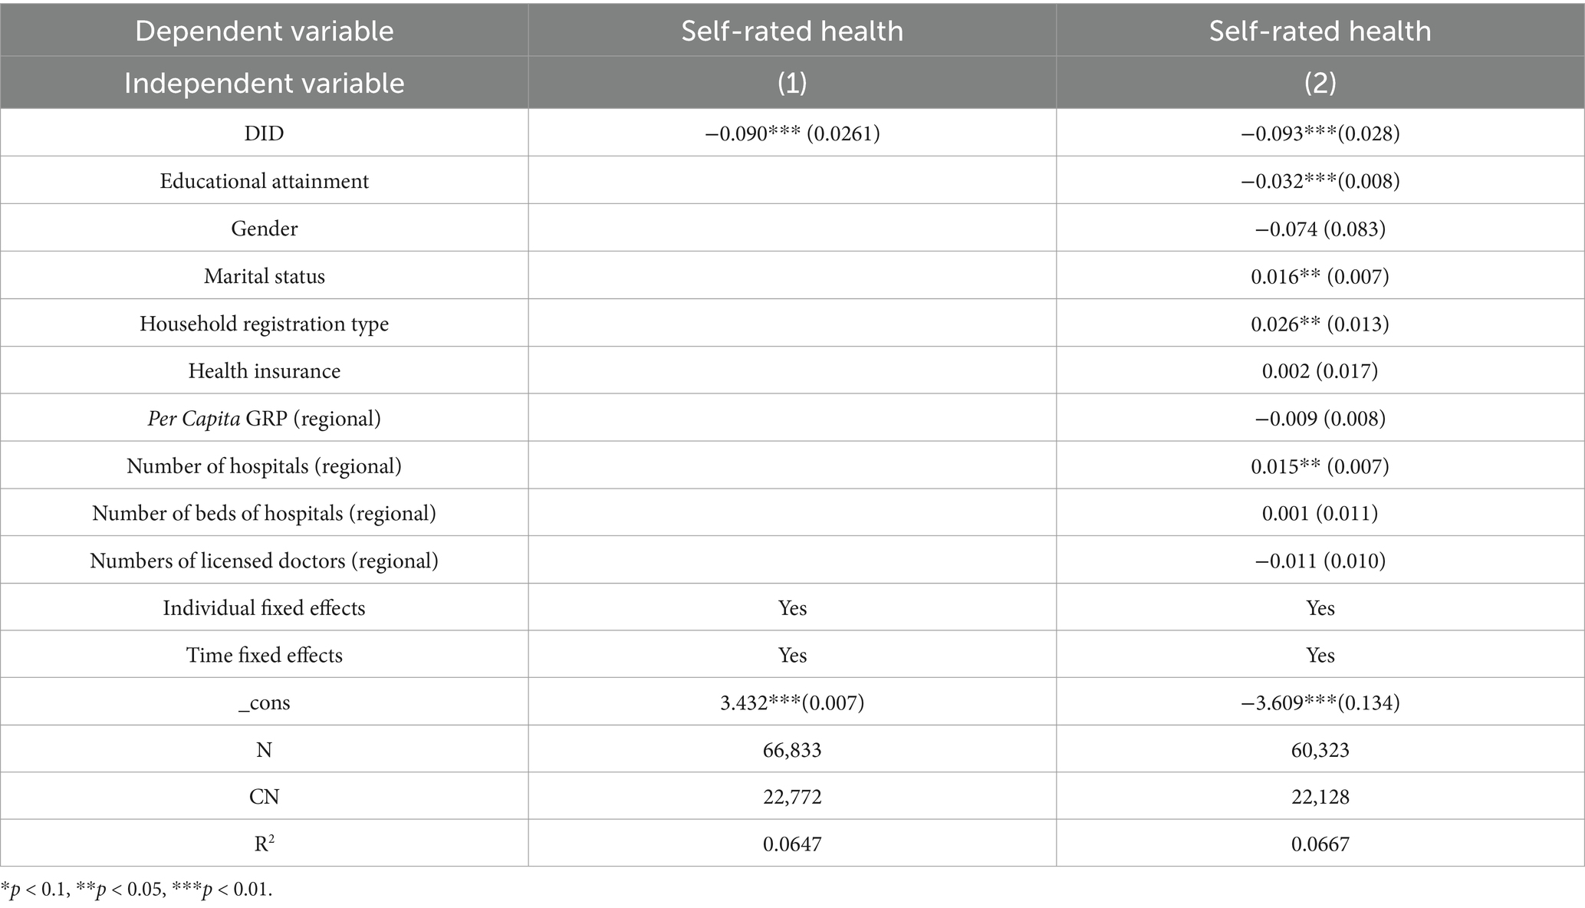
Task: Click the _cons value 3.432***(0.007)
Action: pyautogui.click(x=792, y=702)
